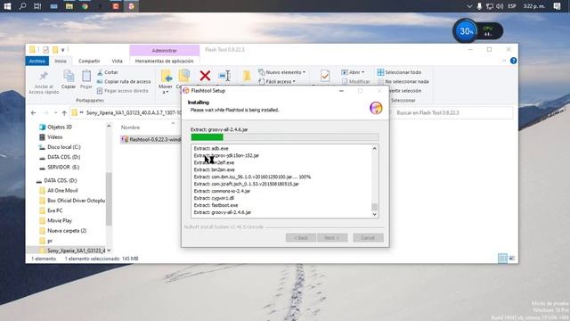Open the Nuevo elemento dropdown

click(x=281, y=72)
